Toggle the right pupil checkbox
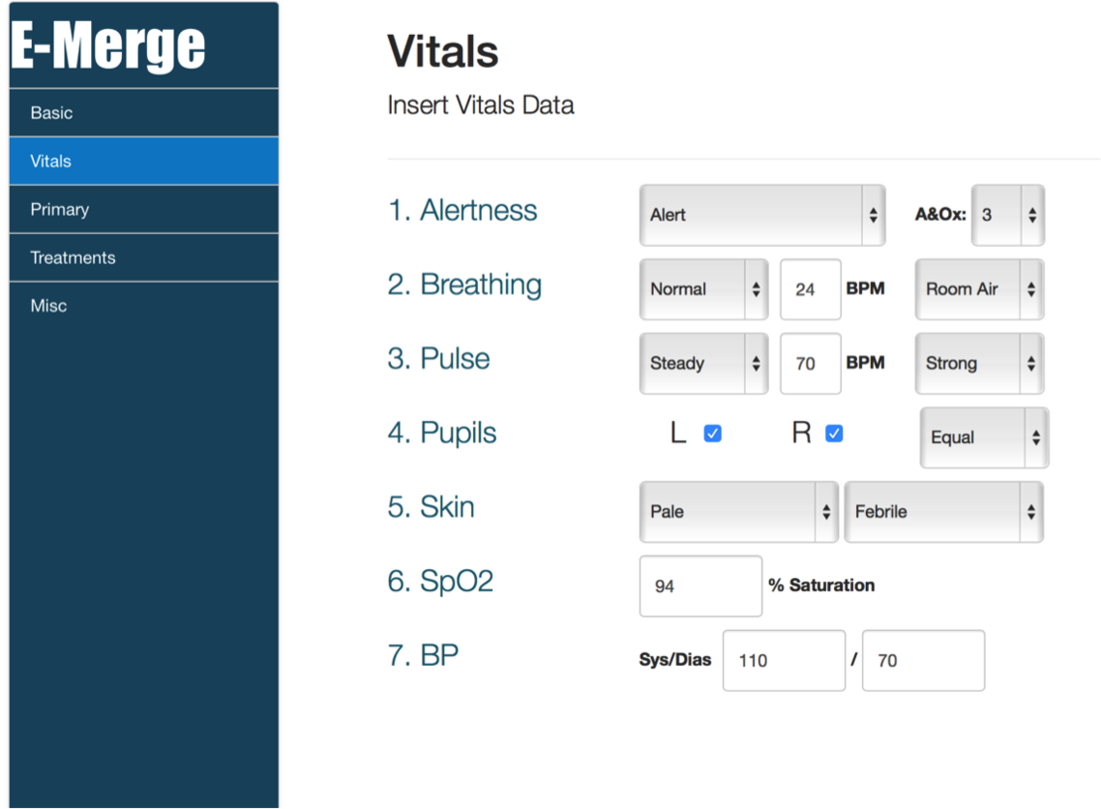This screenshot has width=1101, height=809. [x=834, y=434]
